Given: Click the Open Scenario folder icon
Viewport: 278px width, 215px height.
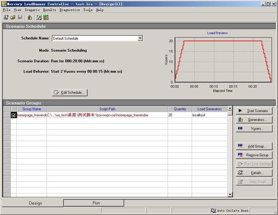Looking at the screenshot, I should [13, 17].
